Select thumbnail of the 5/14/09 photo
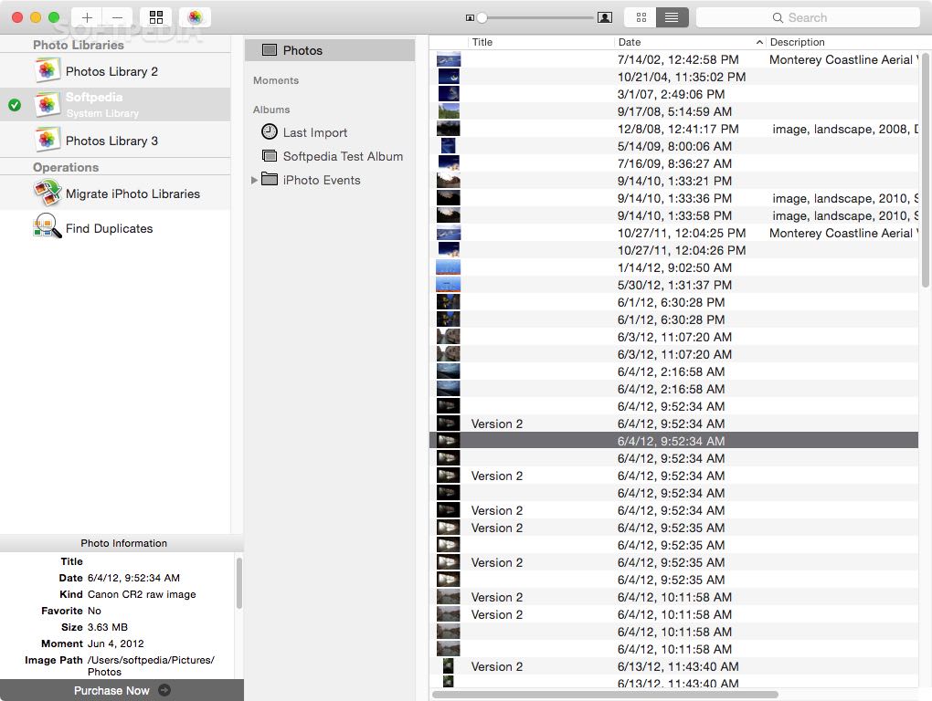This screenshot has height=701, width=932. [x=448, y=146]
